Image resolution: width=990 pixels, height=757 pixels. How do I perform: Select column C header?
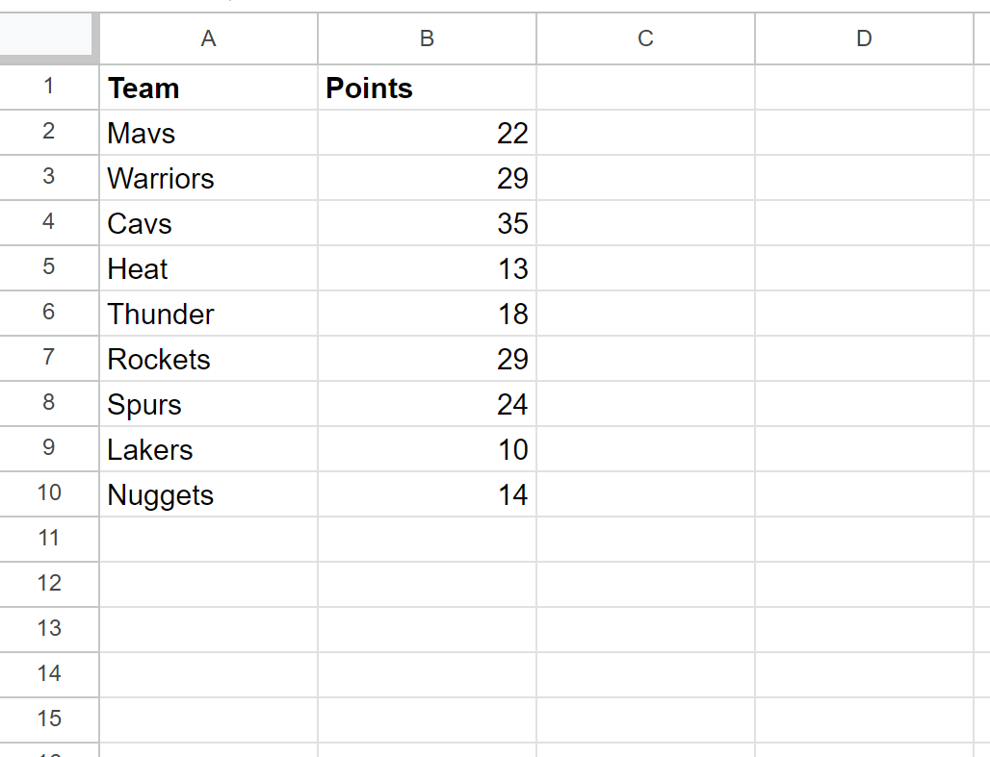coord(645,38)
